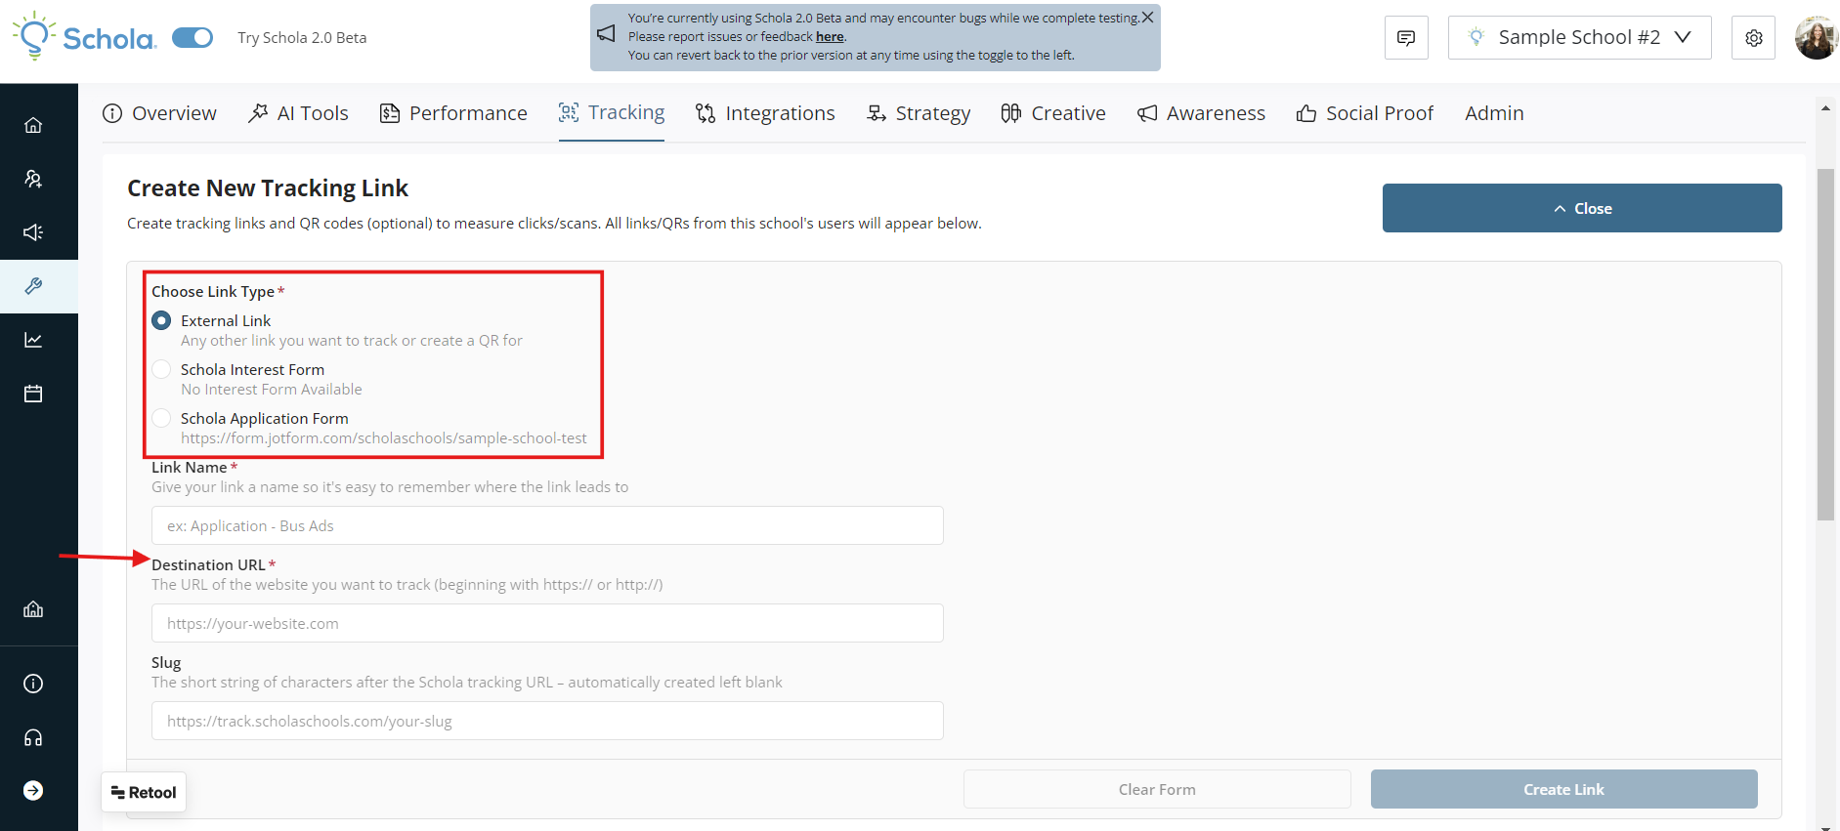Switch to the Creative tab
This screenshot has width=1840, height=831.
tap(1053, 113)
